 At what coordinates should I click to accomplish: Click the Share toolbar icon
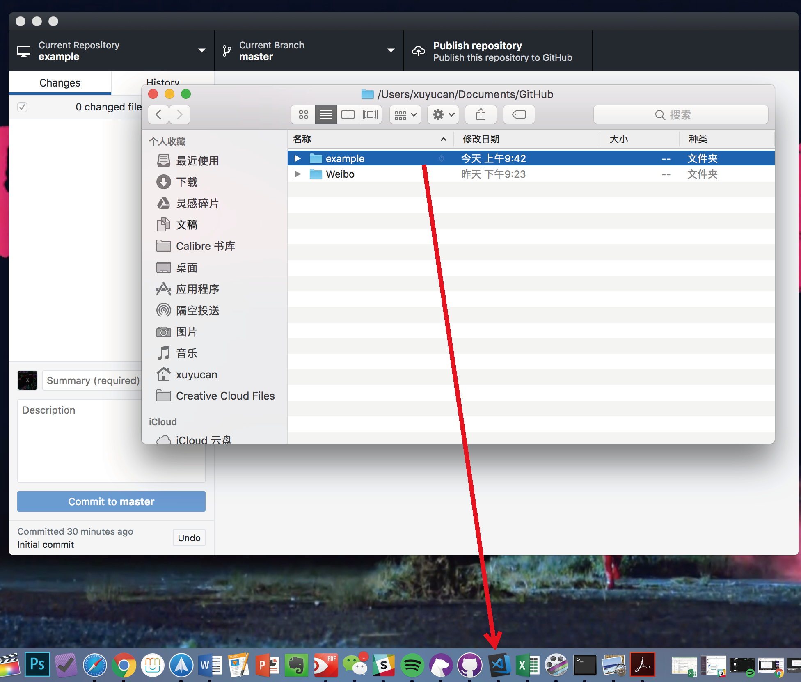pyautogui.click(x=481, y=114)
